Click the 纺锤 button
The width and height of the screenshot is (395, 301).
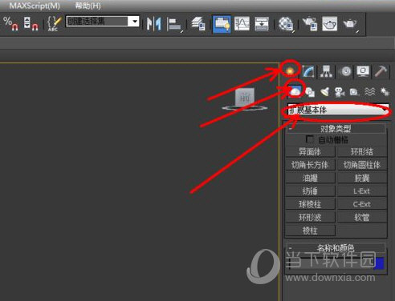pos(310,191)
